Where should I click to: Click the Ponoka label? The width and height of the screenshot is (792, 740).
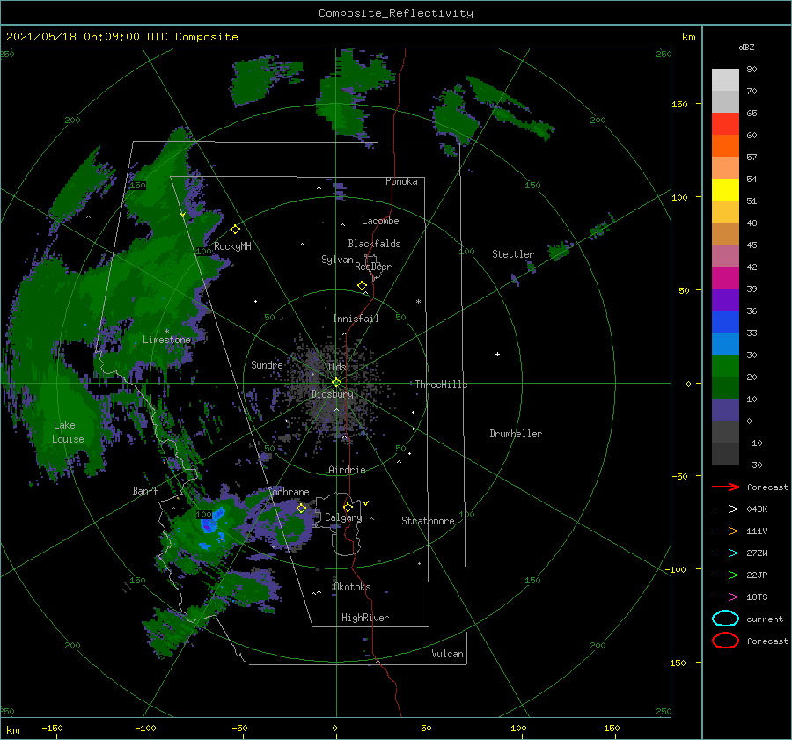(x=401, y=181)
